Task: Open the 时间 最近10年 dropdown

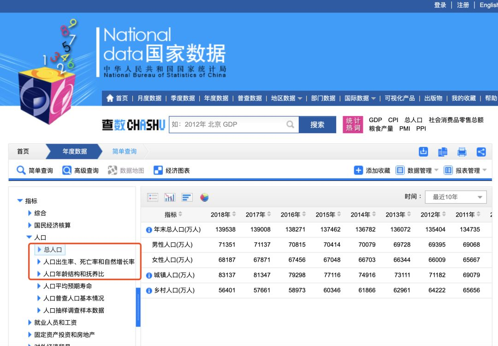Action: [x=456, y=197]
